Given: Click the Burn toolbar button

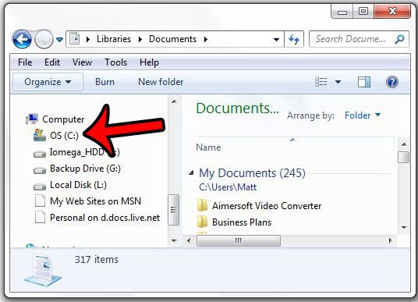Looking at the screenshot, I should 104,82.
